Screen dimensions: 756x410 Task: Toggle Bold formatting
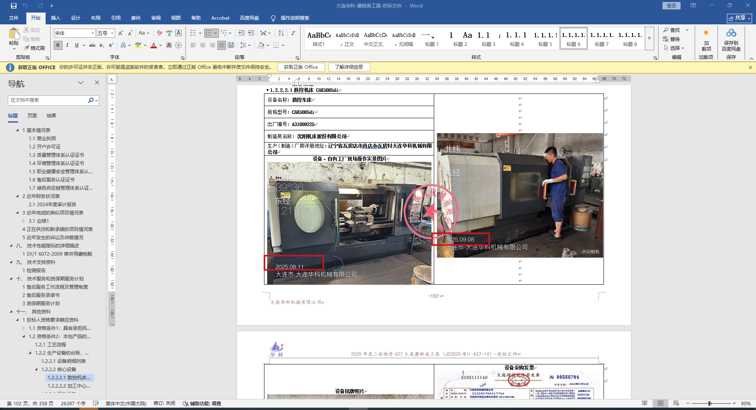point(58,45)
